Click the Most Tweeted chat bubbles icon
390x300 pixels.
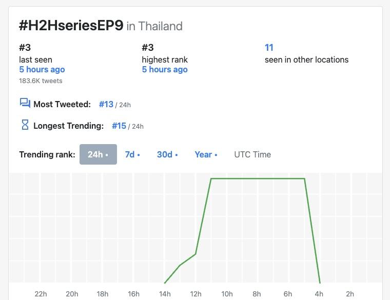click(x=25, y=104)
